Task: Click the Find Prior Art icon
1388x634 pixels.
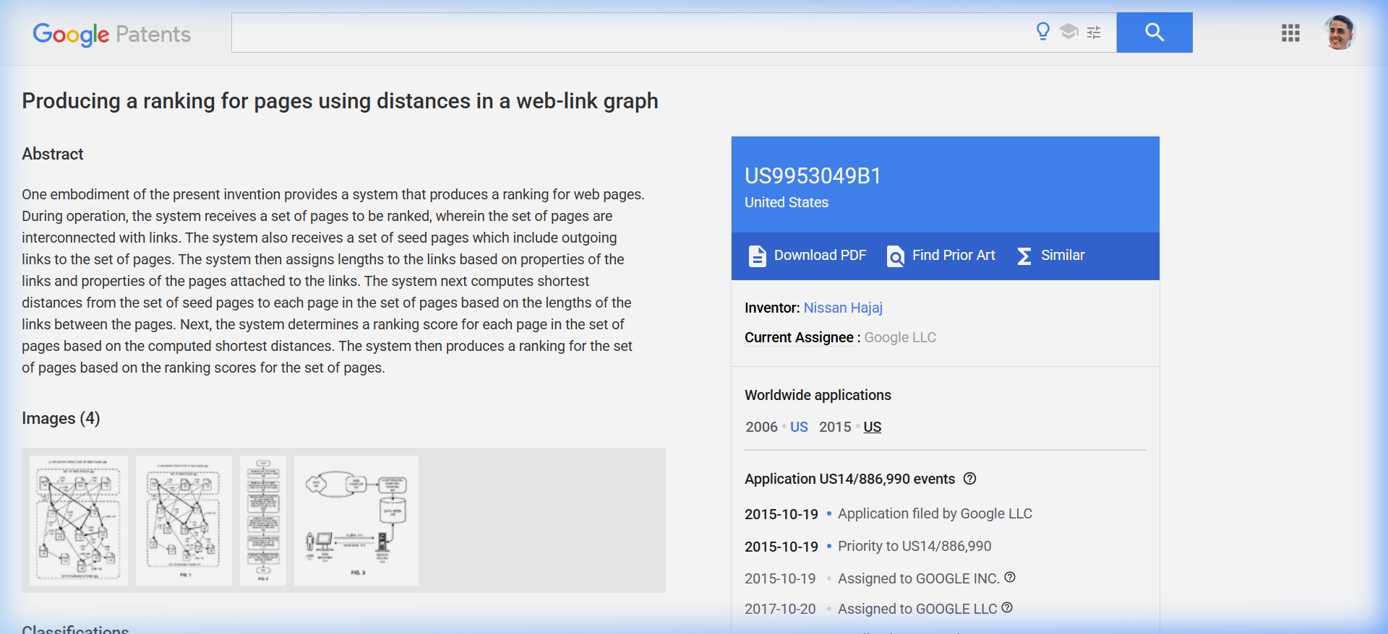Action: point(896,256)
